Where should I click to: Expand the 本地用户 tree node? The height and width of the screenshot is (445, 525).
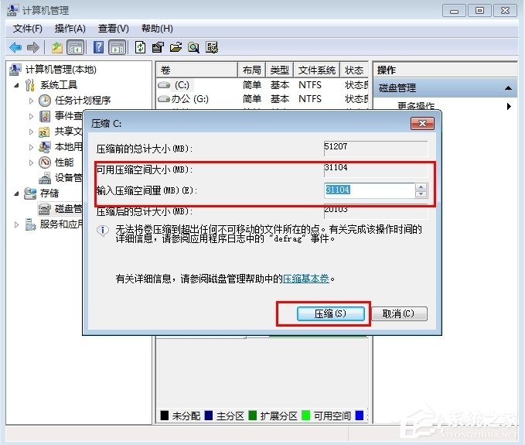[31, 147]
